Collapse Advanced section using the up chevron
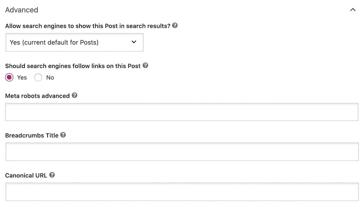Screen dimensions: 363x207 pyautogui.click(x=353, y=10)
